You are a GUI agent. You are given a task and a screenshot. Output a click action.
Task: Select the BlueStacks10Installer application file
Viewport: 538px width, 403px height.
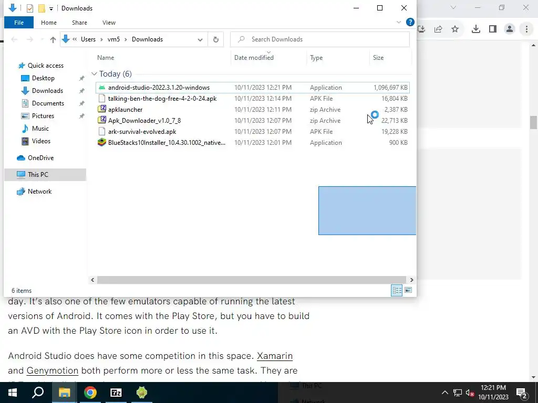(253, 143)
